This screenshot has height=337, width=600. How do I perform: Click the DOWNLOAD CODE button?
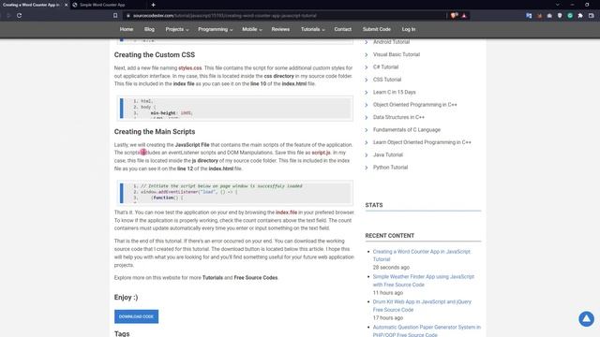click(136, 316)
